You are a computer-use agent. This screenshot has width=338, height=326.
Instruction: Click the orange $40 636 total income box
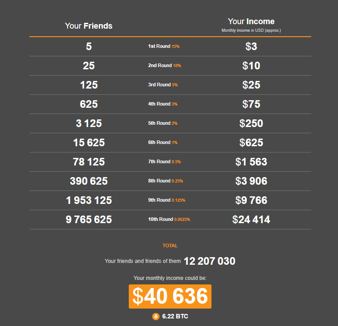(170, 296)
